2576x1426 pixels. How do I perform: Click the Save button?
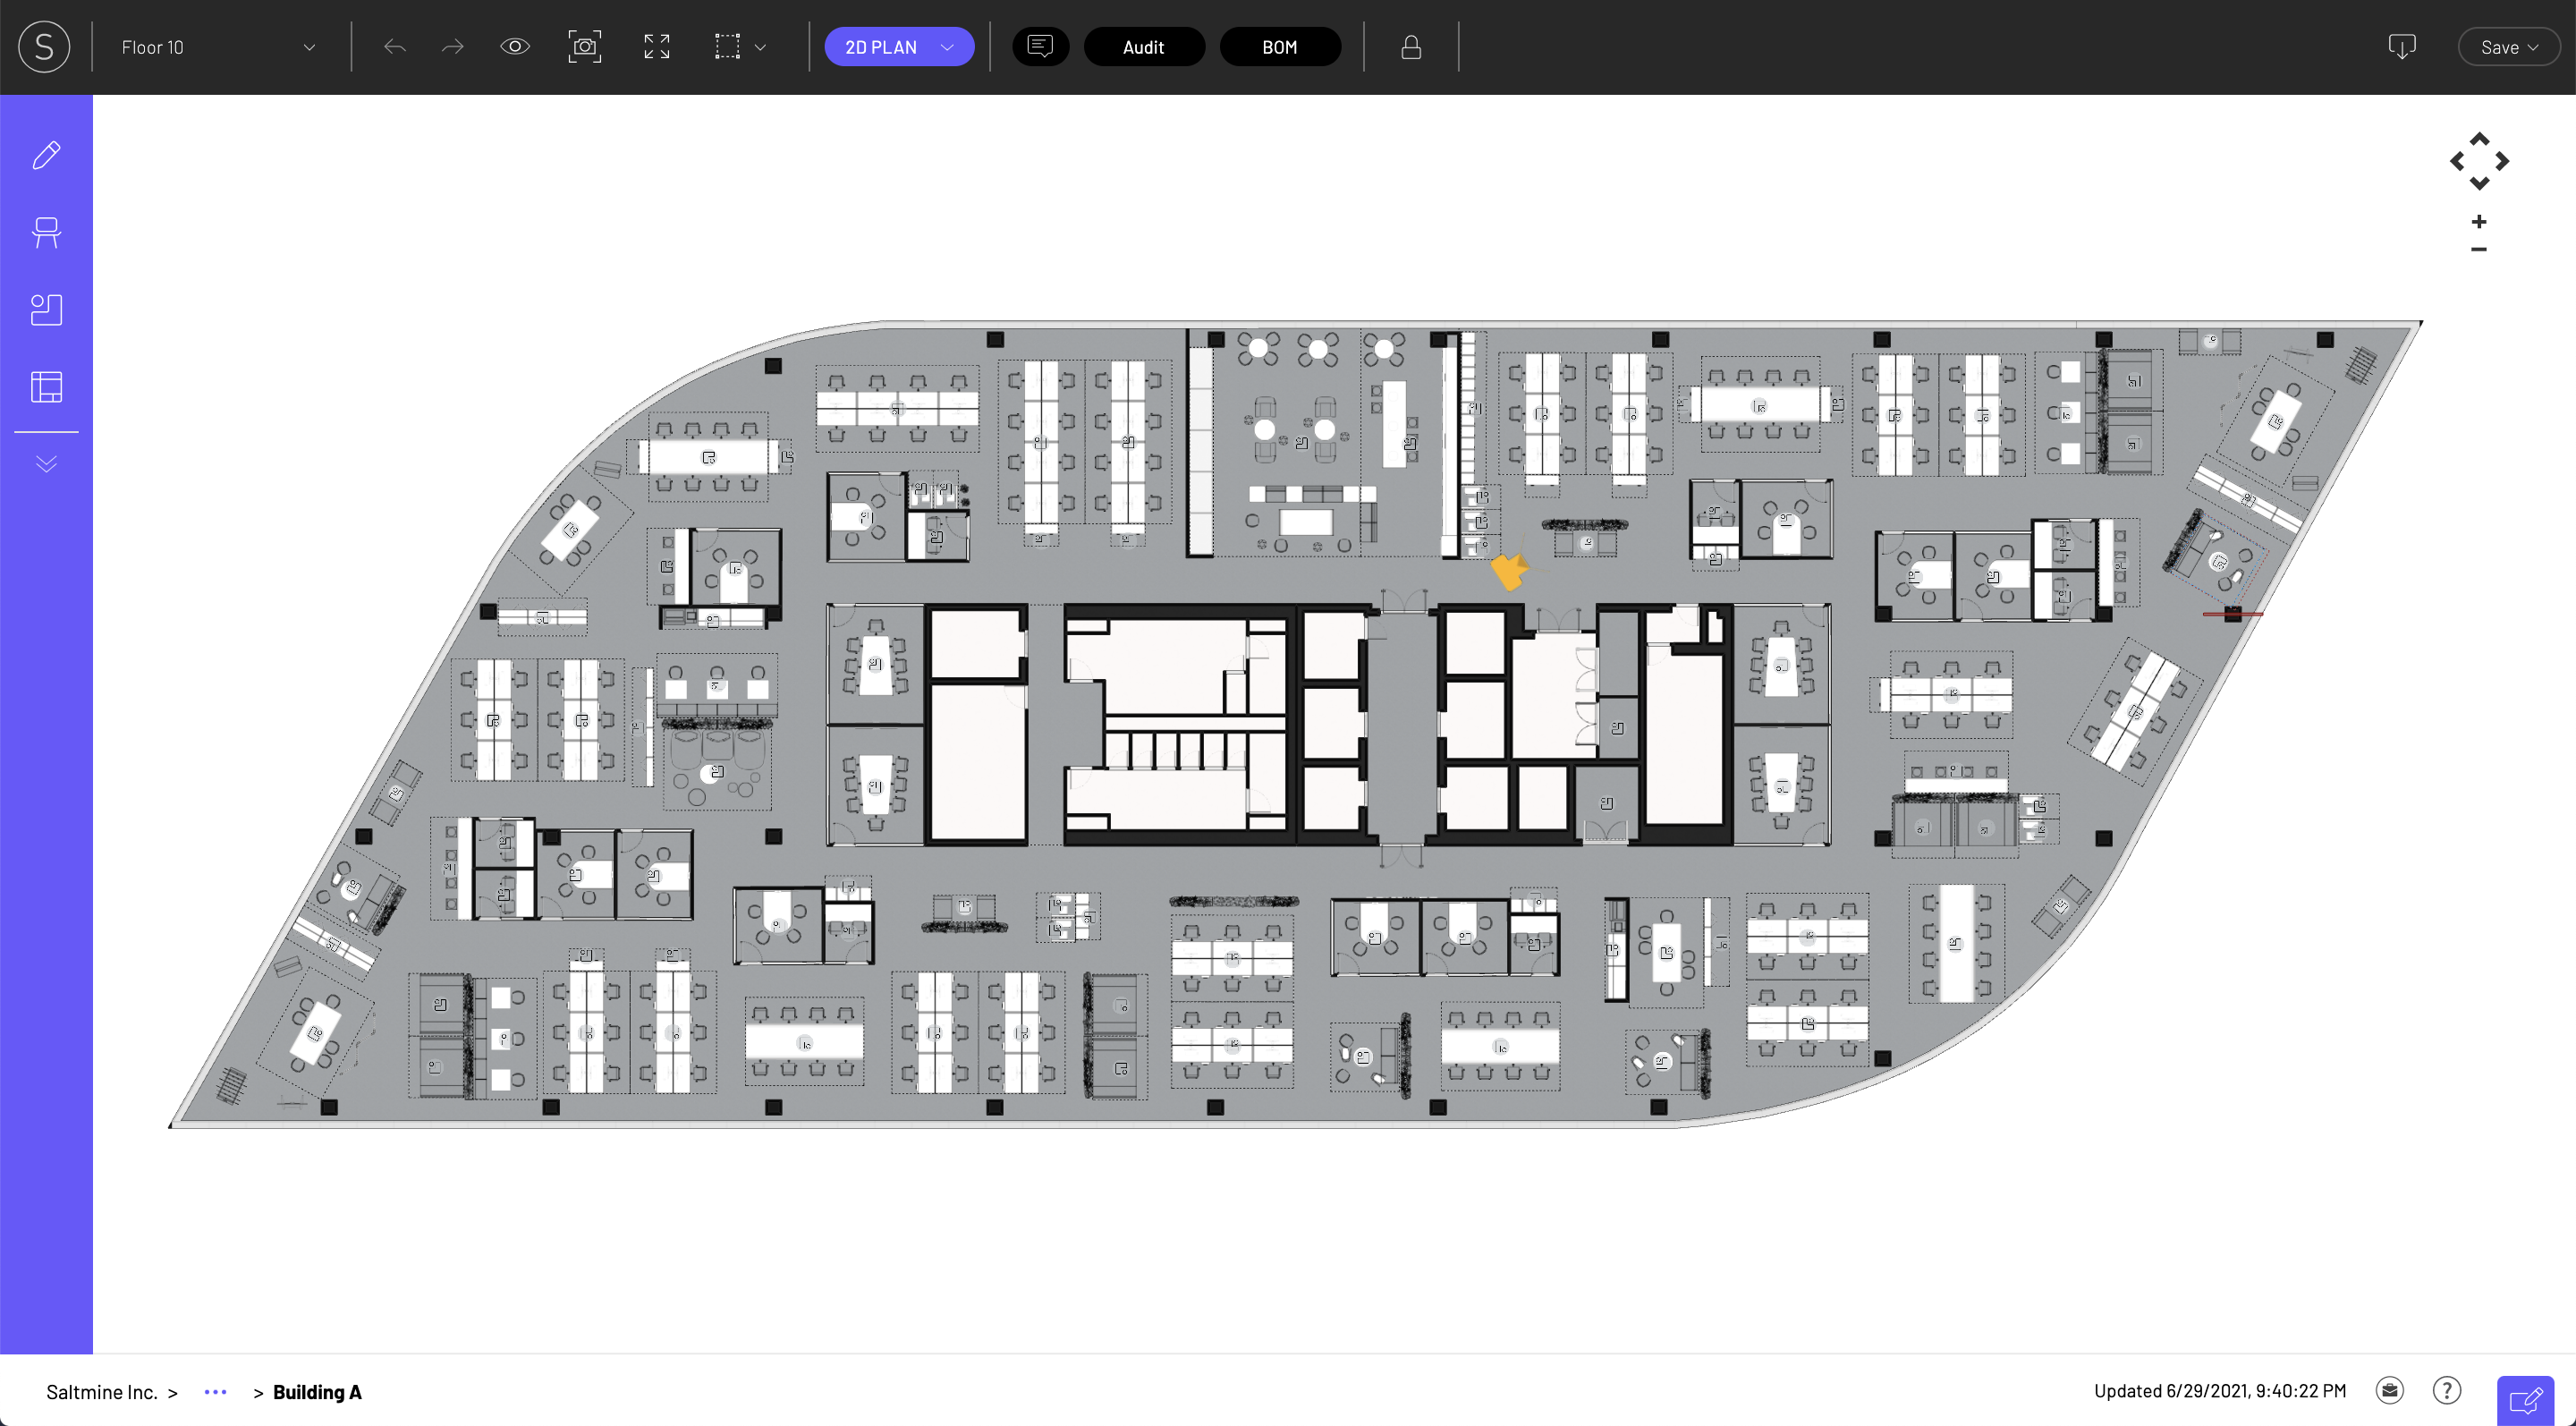click(2508, 47)
